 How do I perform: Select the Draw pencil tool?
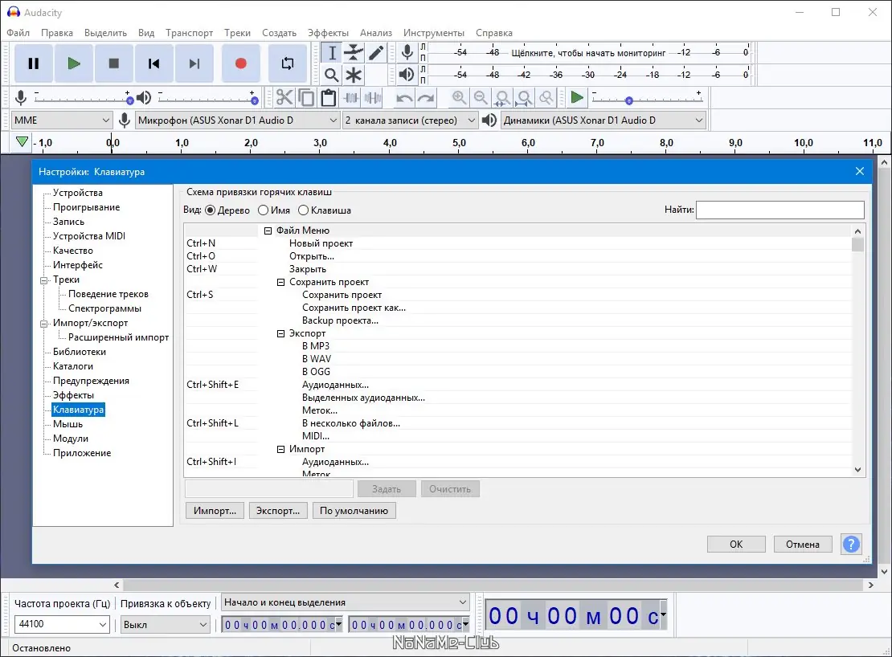(x=376, y=53)
